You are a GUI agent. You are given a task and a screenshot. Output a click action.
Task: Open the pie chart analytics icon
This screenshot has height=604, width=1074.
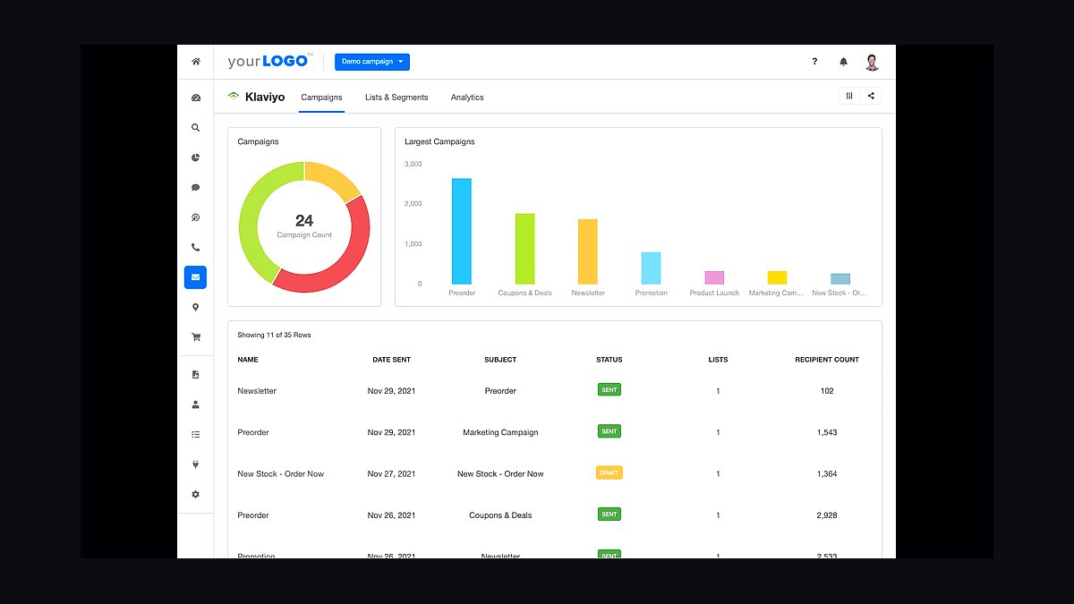pyautogui.click(x=195, y=157)
